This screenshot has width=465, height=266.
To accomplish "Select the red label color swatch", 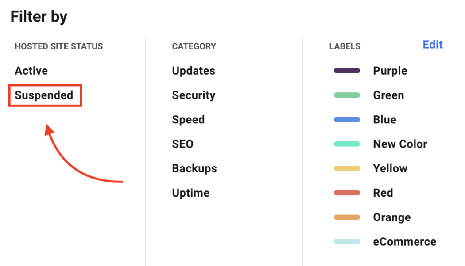I will point(347,193).
